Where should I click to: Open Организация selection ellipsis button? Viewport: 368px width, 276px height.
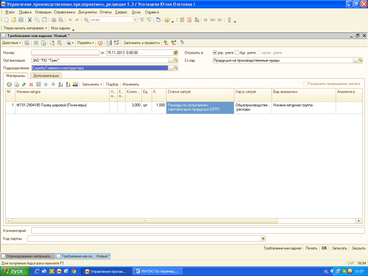[171, 60]
